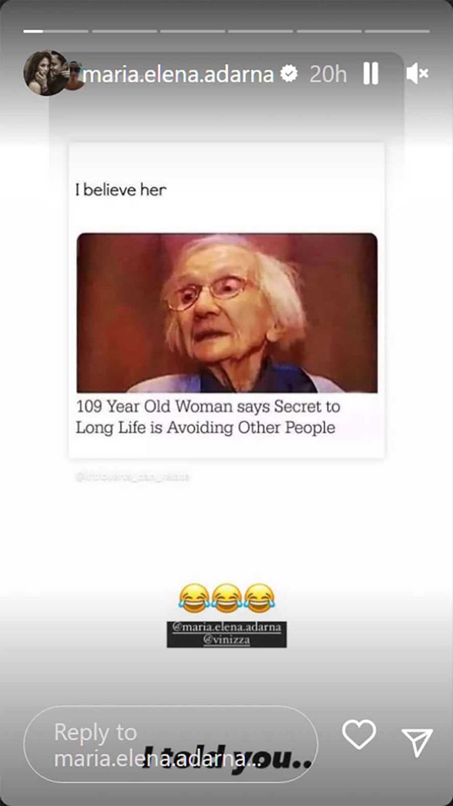Tap the 109 Year Old Woman photo
This screenshot has height=806, width=453.
tap(227, 313)
